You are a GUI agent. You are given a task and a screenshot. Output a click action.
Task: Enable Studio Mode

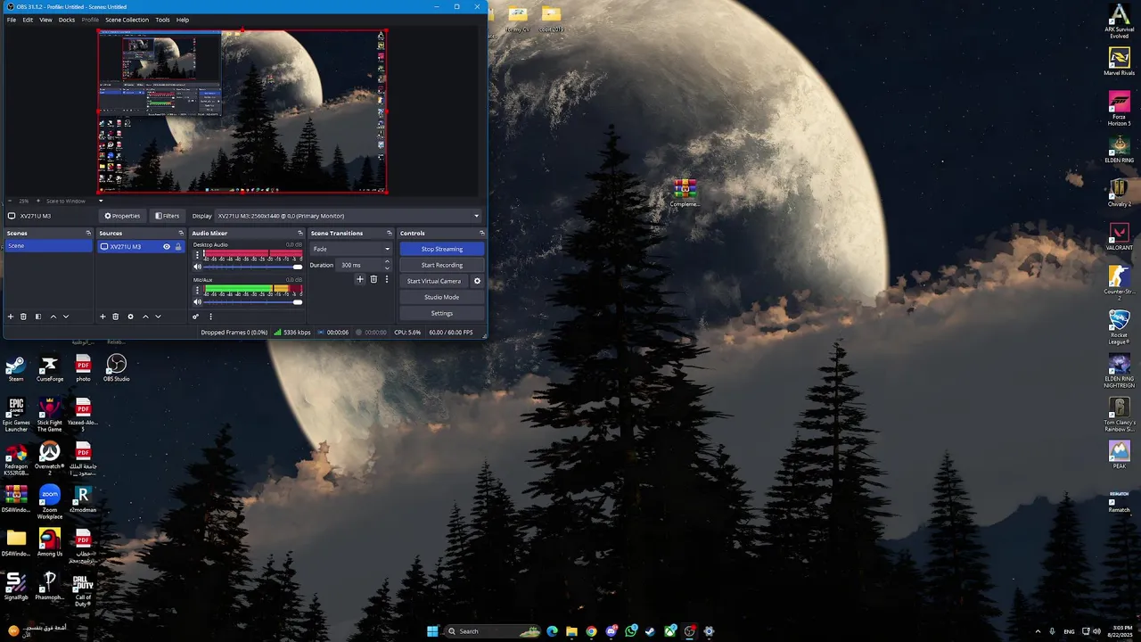pos(442,297)
